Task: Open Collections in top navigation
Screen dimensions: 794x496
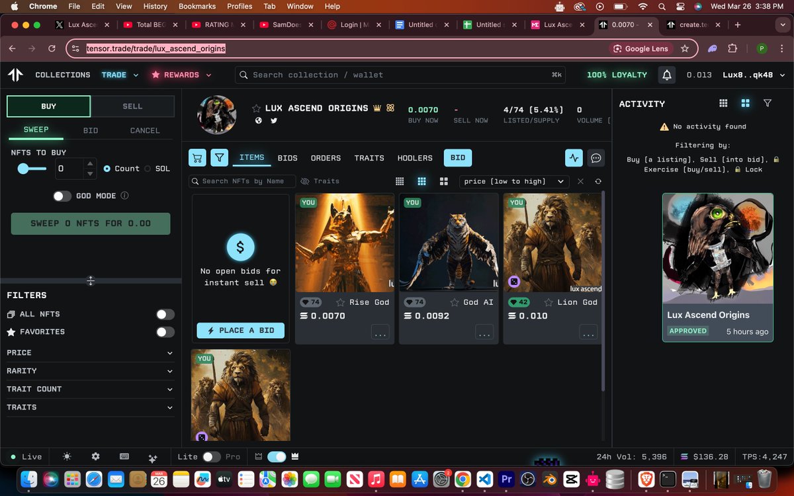Action: click(63, 75)
